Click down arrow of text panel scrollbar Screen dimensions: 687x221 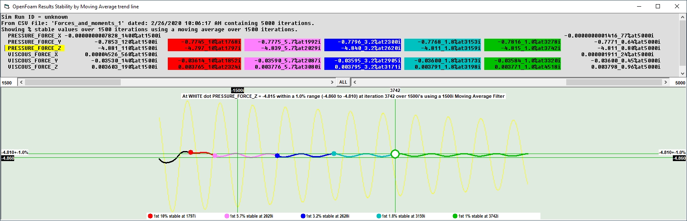pos(682,73)
